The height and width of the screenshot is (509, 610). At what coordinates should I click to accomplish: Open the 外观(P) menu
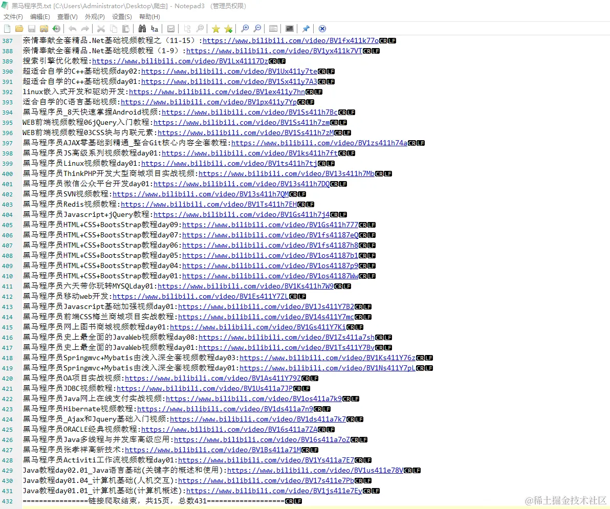pos(95,17)
